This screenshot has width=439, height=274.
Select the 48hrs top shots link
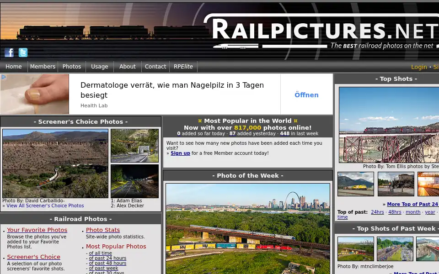395,212
